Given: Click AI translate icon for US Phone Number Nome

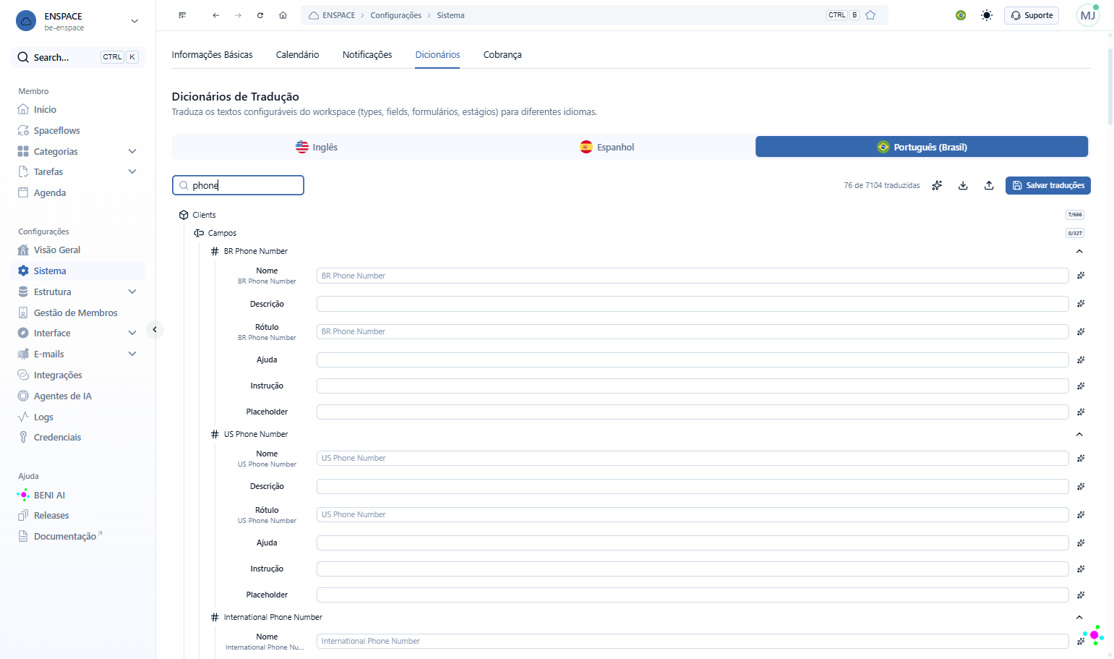Looking at the screenshot, I should pos(1081,458).
